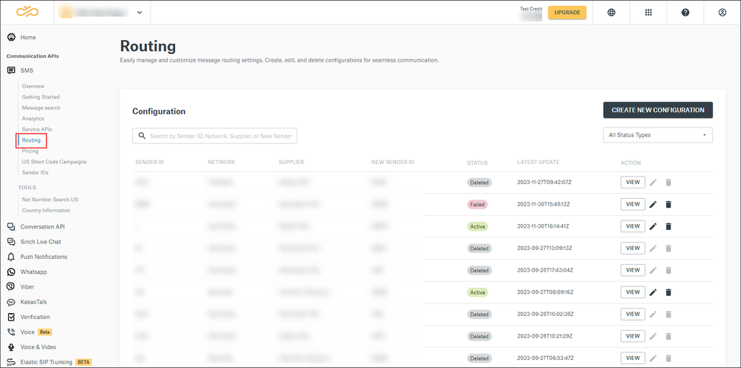View the first Deleted configuration row
Image resolution: width=741 pixels, height=368 pixels.
click(x=633, y=183)
